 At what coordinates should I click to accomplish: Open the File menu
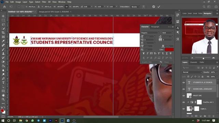7,2
